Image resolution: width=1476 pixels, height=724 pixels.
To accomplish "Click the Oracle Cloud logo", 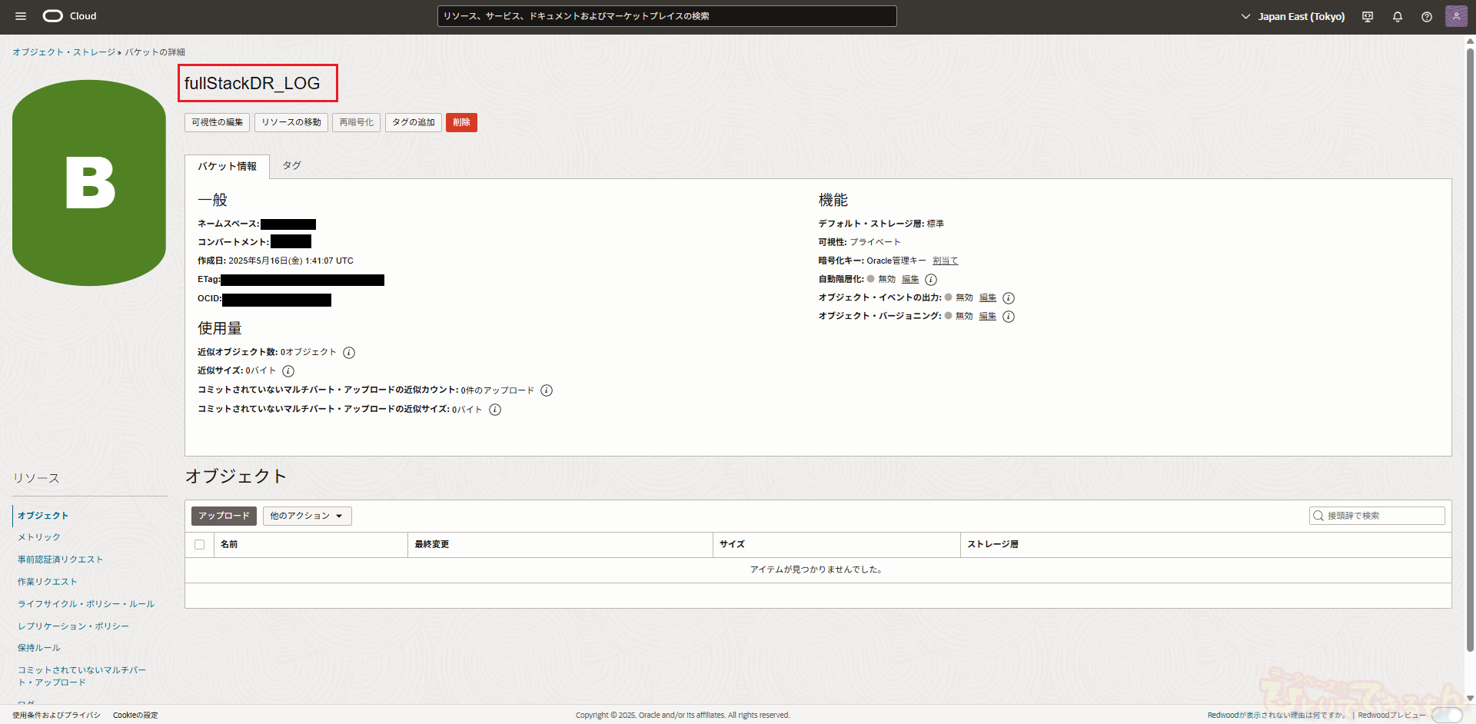I will coord(69,16).
